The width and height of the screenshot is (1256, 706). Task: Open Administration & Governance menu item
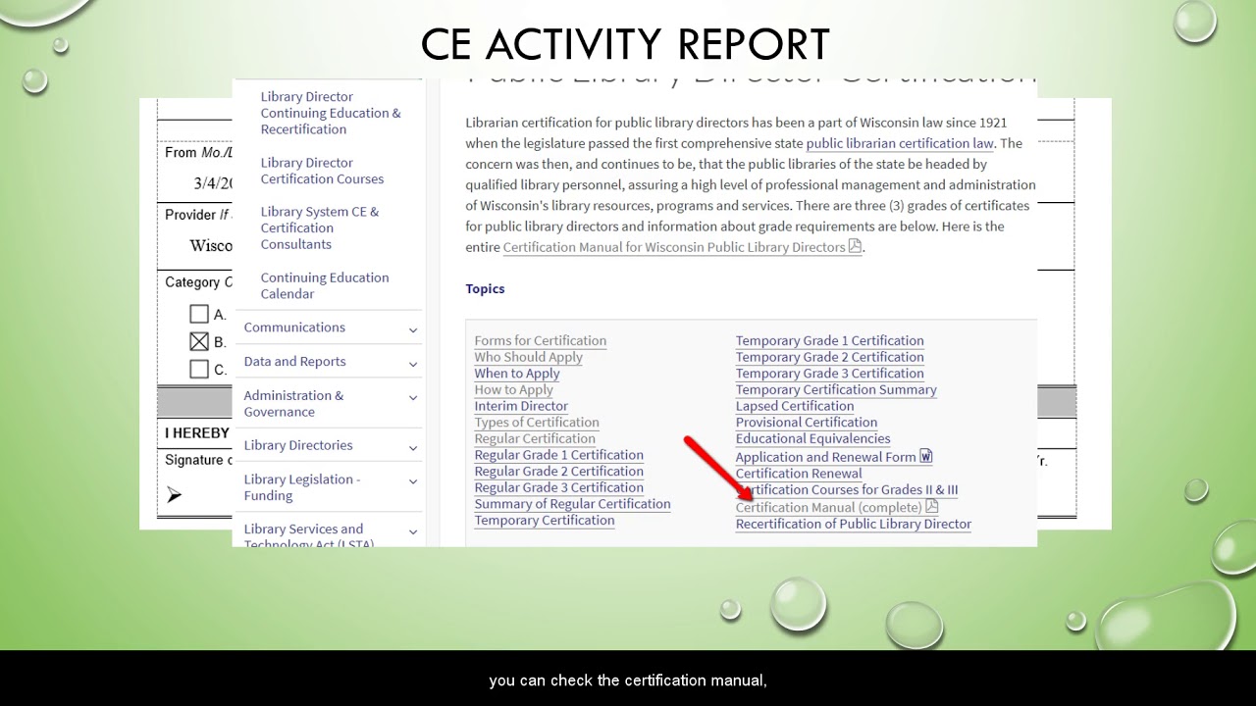293,403
